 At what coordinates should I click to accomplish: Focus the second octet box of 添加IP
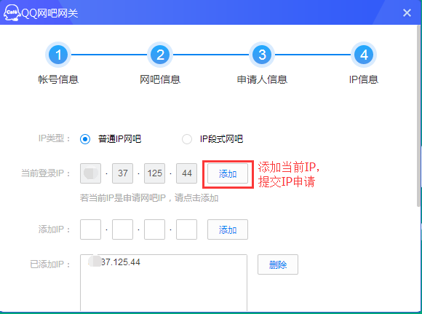click(122, 229)
